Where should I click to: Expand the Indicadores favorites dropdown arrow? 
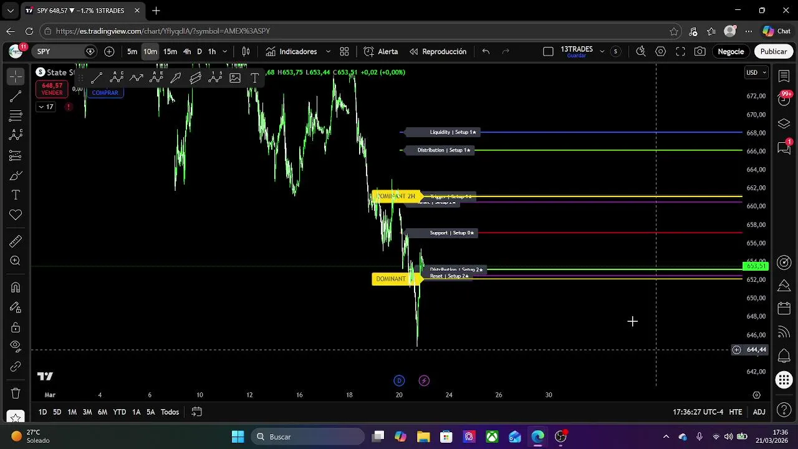pos(328,52)
